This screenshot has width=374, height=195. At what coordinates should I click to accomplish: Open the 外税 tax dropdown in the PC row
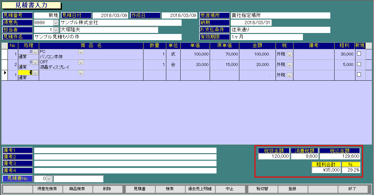tap(290, 55)
